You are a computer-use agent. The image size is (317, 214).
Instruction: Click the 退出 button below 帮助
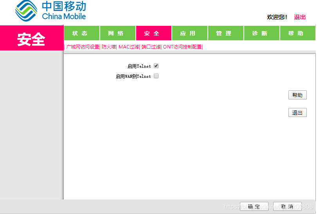pyautogui.click(x=297, y=113)
